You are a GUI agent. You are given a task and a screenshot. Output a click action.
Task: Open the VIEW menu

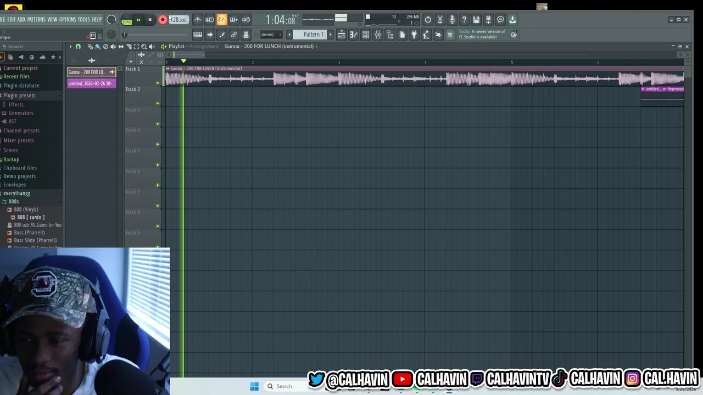coord(52,20)
